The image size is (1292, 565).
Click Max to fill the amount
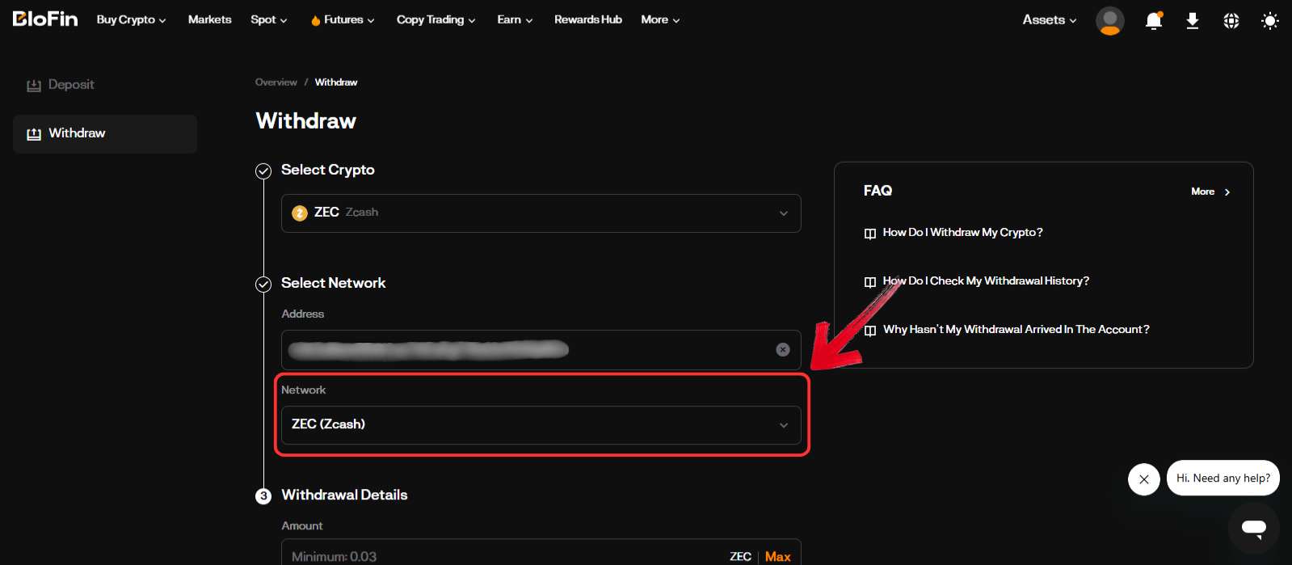pyautogui.click(x=777, y=556)
